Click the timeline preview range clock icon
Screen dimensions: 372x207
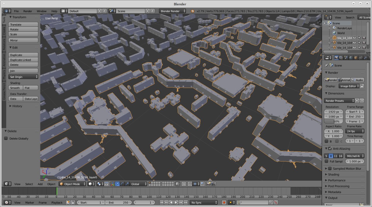click(x=68, y=202)
